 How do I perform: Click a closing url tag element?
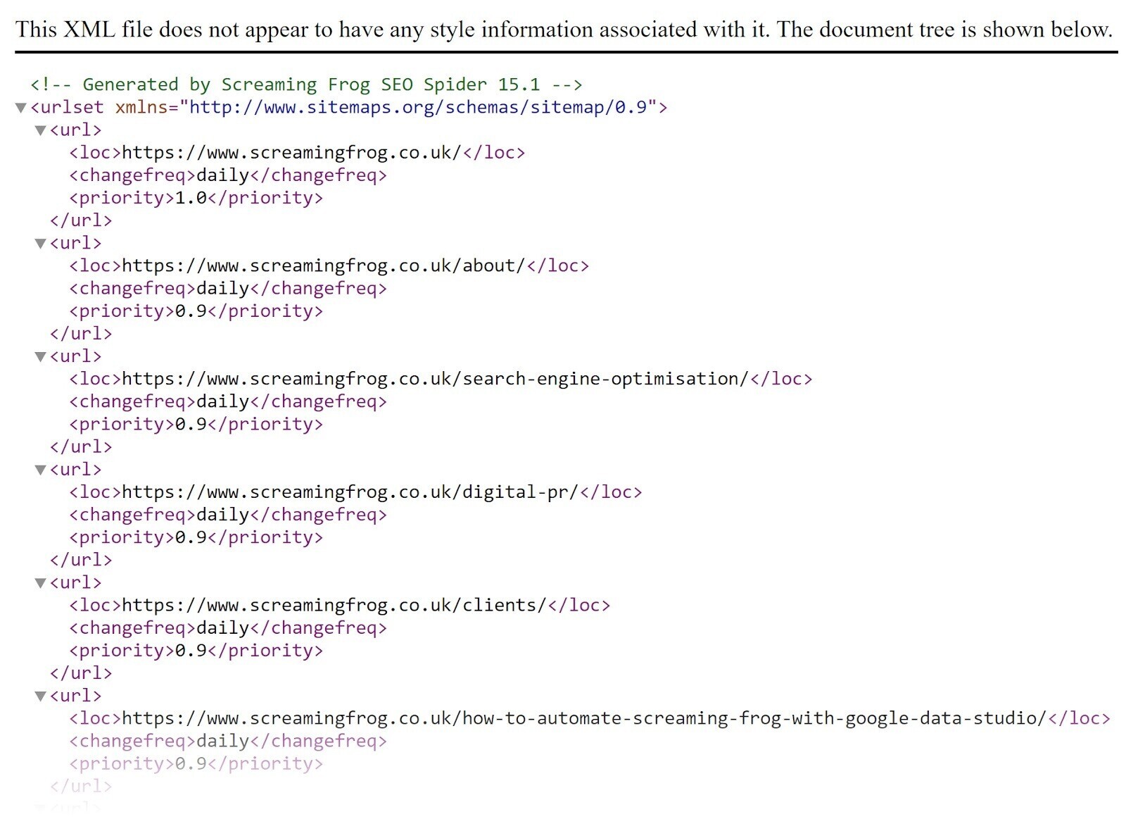coord(80,220)
